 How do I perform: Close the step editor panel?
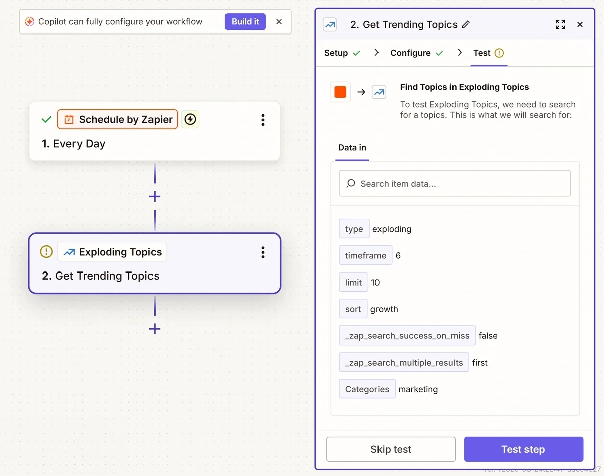click(580, 24)
